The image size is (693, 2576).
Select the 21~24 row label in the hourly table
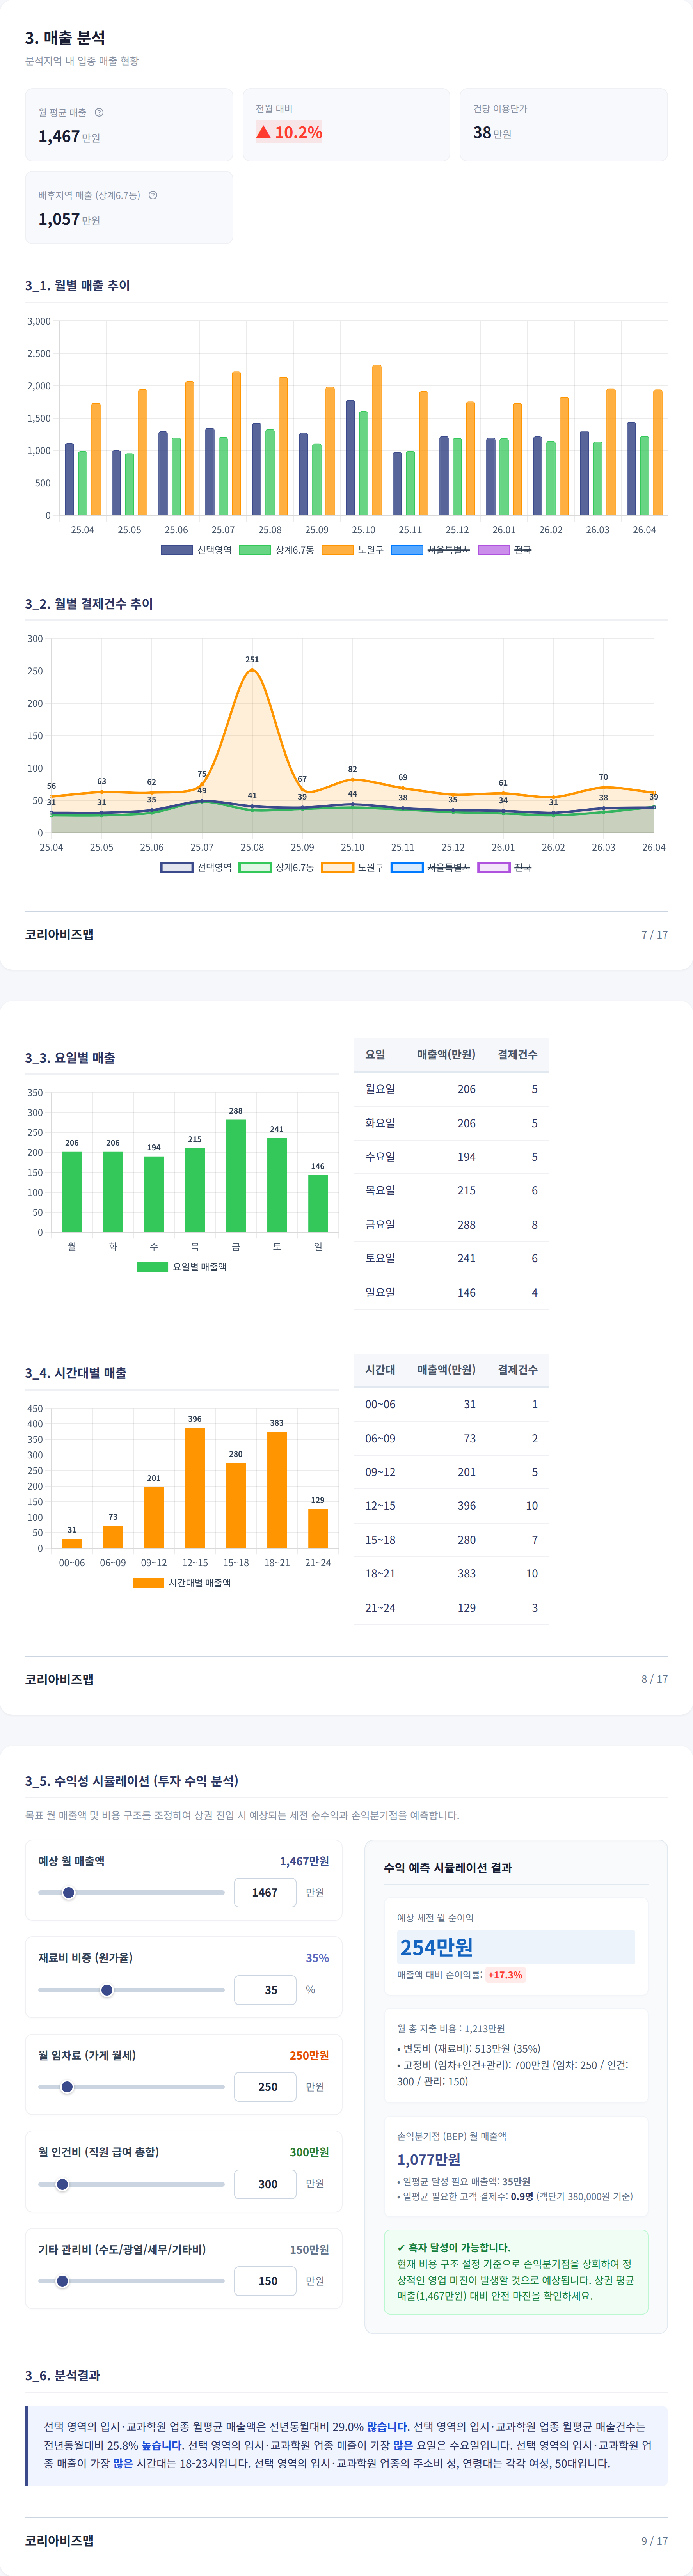coord(380,1607)
